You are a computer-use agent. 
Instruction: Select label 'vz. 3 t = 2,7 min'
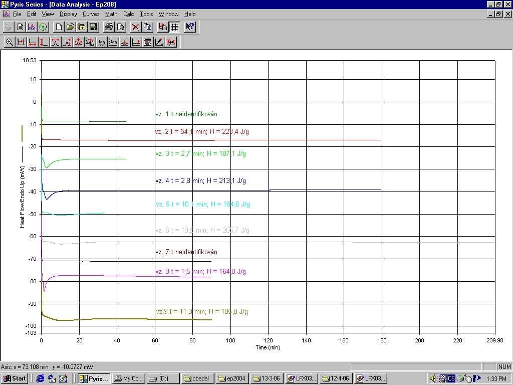[x=180, y=153]
